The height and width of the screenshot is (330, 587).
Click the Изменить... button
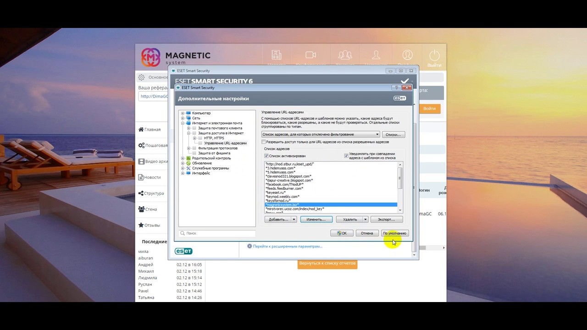[316, 220]
